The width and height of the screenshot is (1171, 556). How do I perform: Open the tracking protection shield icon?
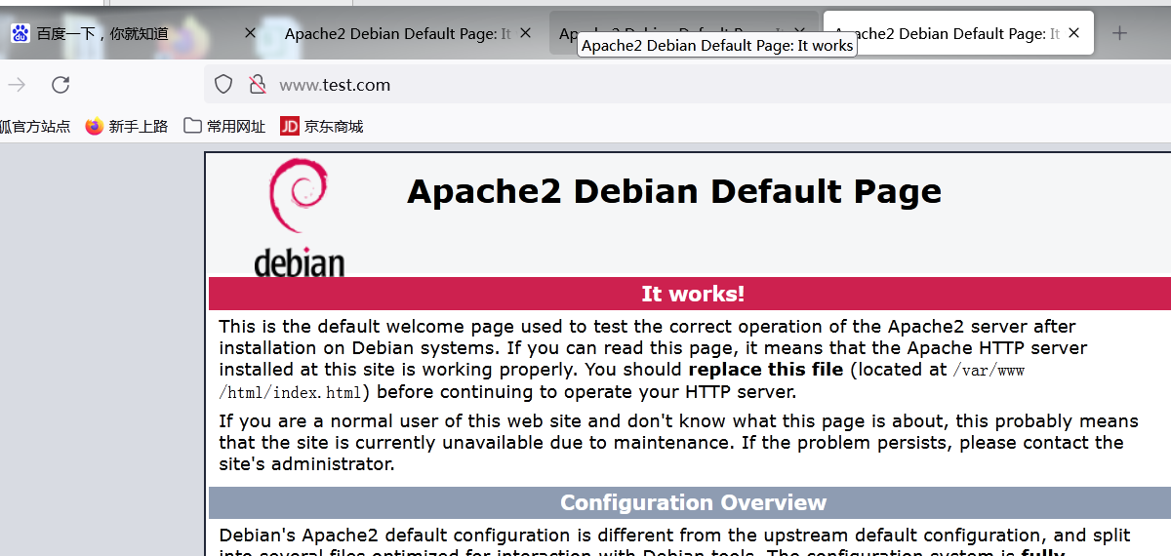click(x=223, y=85)
